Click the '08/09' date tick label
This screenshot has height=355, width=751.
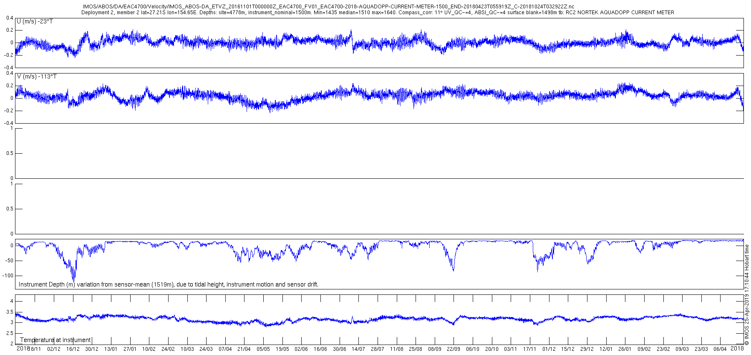tap(435, 349)
